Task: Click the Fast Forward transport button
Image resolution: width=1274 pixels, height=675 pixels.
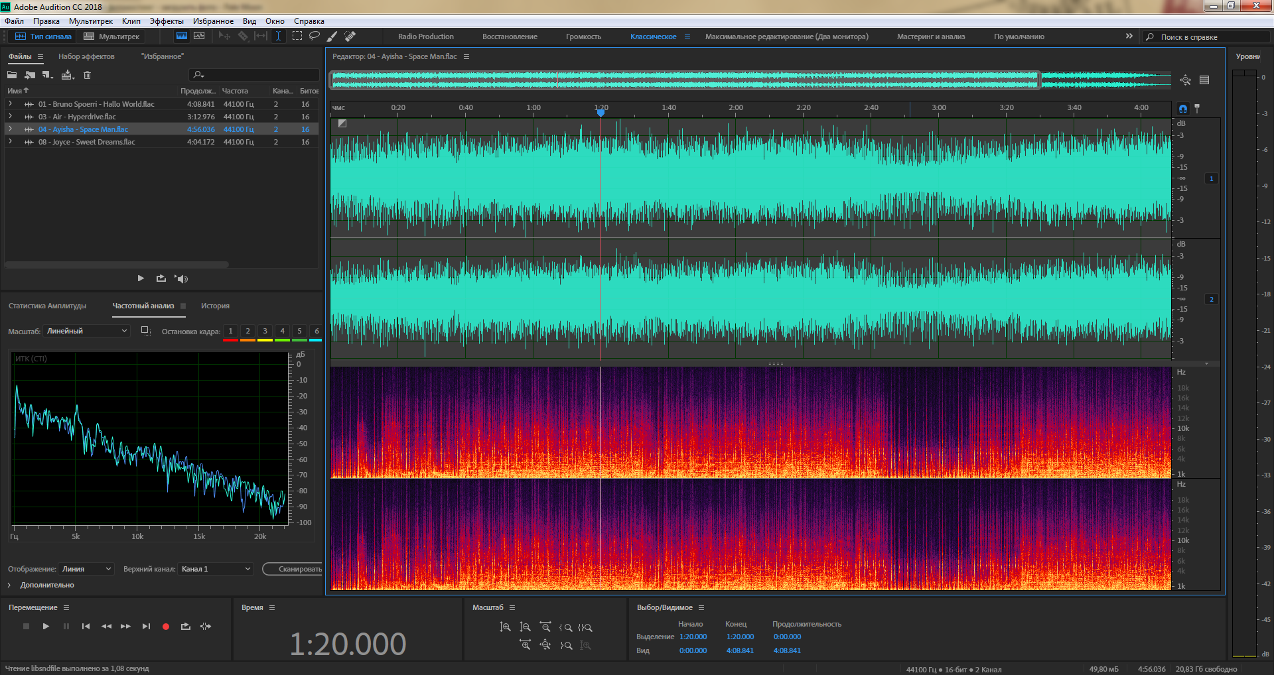Action: tap(125, 626)
